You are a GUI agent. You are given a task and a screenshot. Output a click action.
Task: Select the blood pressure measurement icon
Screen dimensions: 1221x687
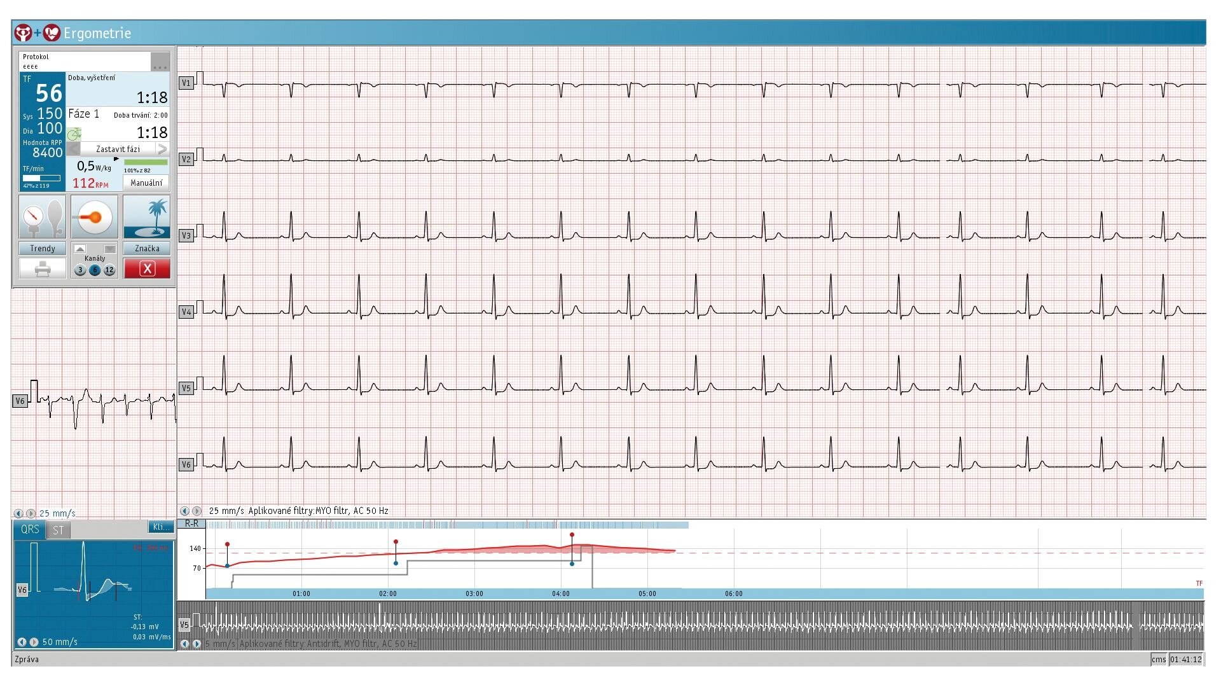coord(42,217)
